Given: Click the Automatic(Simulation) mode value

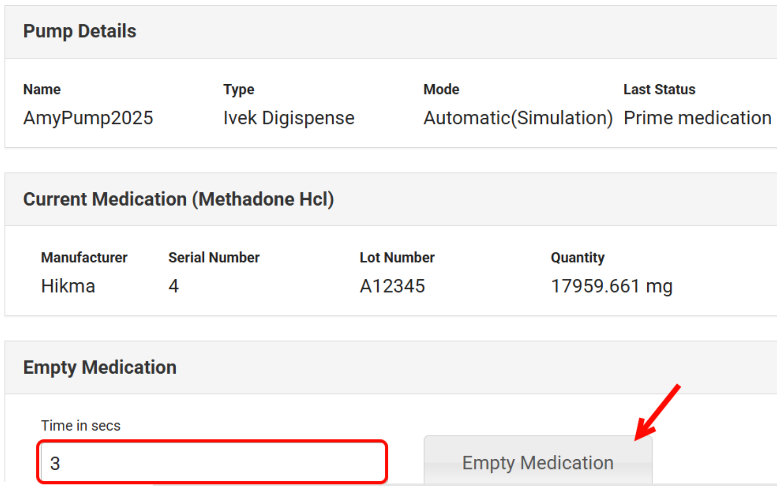Looking at the screenshot, I should click(x=518, y=118).
